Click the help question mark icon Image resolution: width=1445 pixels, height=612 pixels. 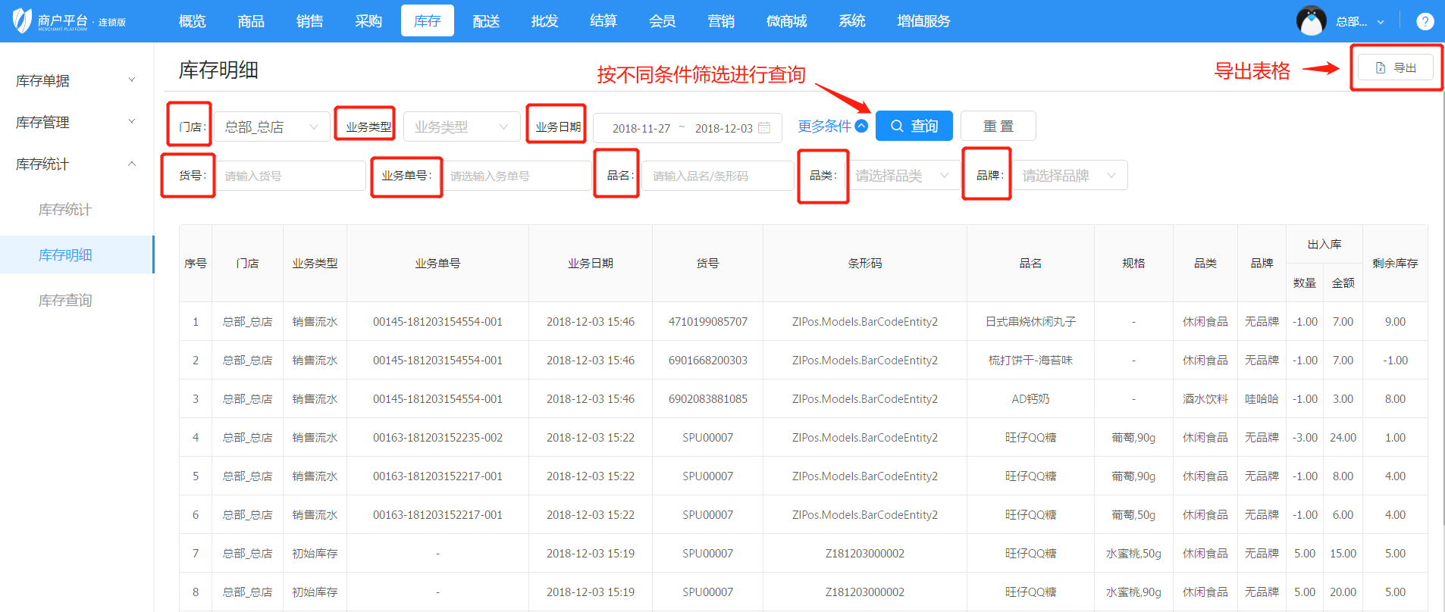(x=1425, y=21)
